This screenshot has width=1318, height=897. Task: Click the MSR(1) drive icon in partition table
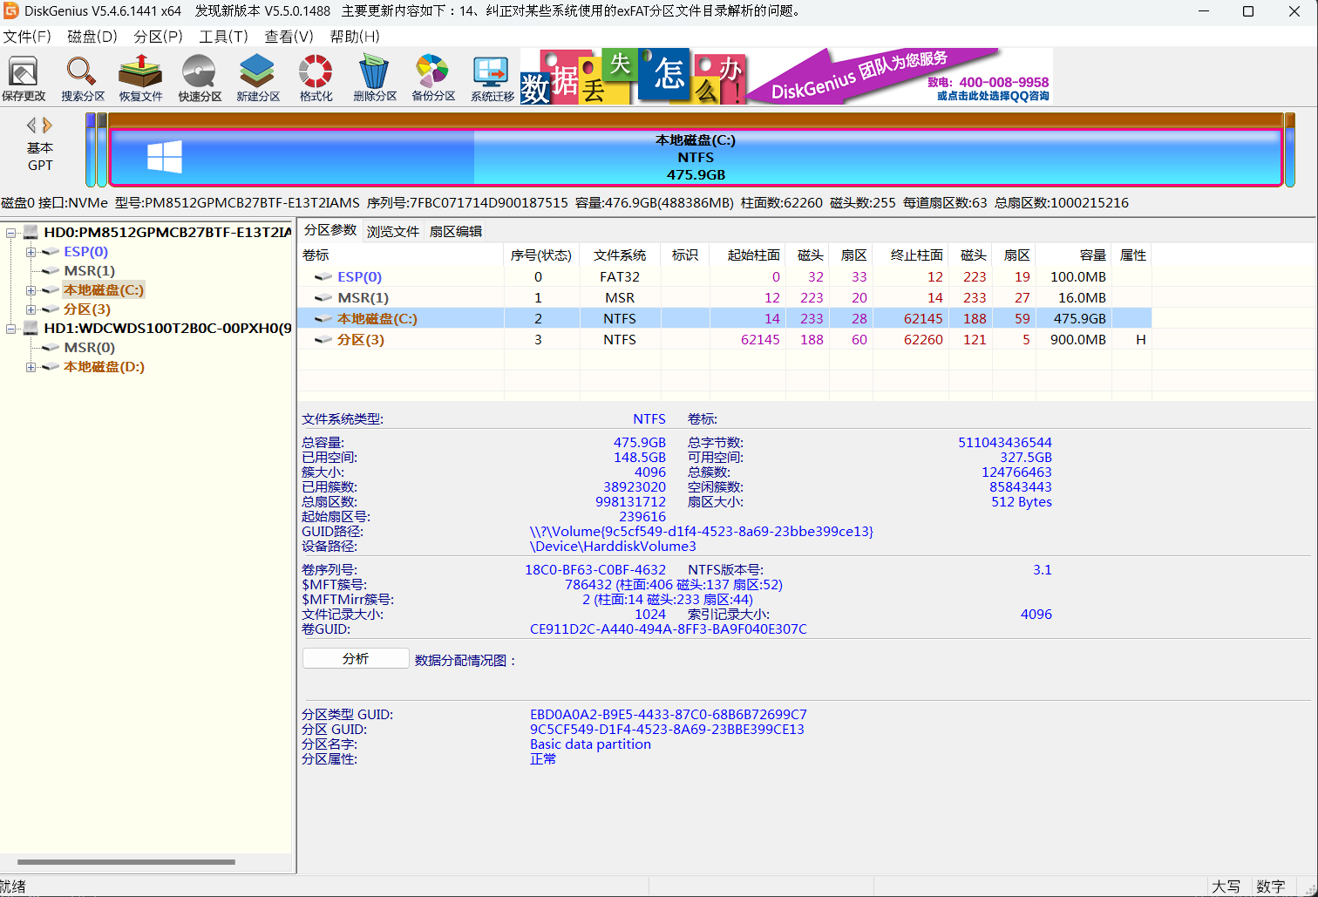click(323, 298)
